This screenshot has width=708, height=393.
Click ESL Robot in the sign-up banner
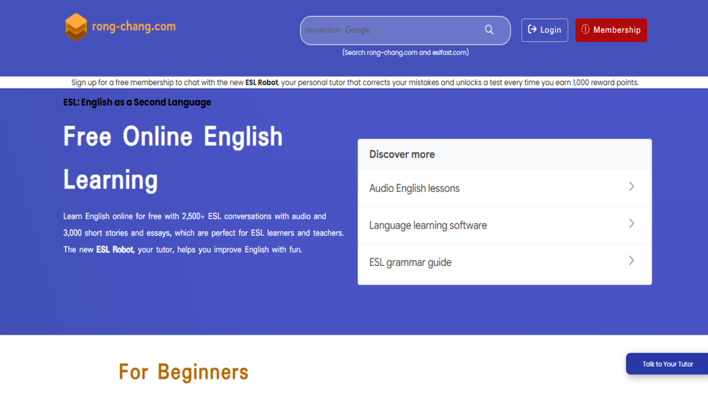[x=262, y=83]
